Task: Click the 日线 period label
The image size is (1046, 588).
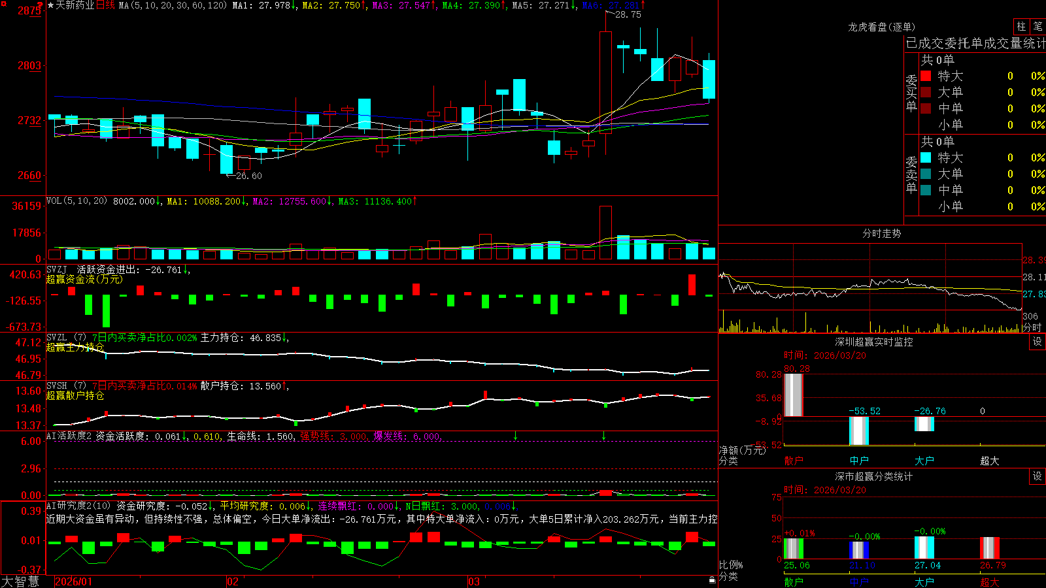Action: [105, 5]
